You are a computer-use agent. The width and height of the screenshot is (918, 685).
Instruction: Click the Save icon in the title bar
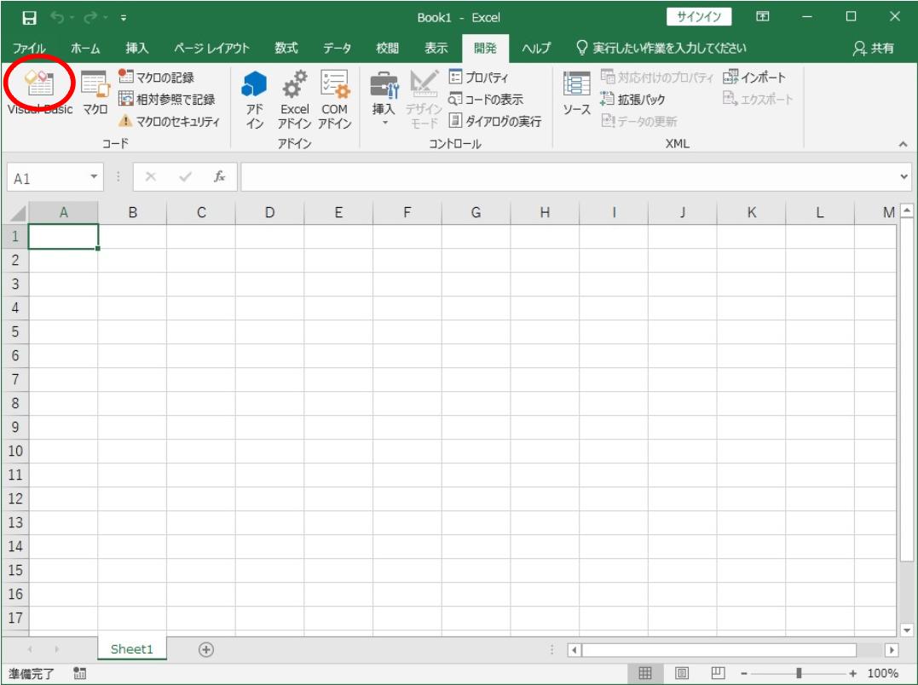click(28, 17)
